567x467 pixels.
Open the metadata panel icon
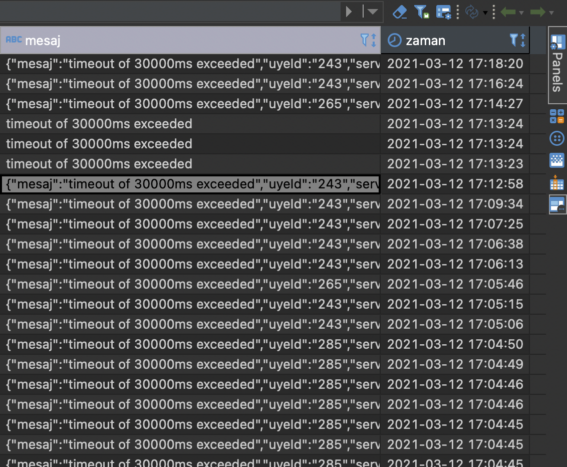557,160
